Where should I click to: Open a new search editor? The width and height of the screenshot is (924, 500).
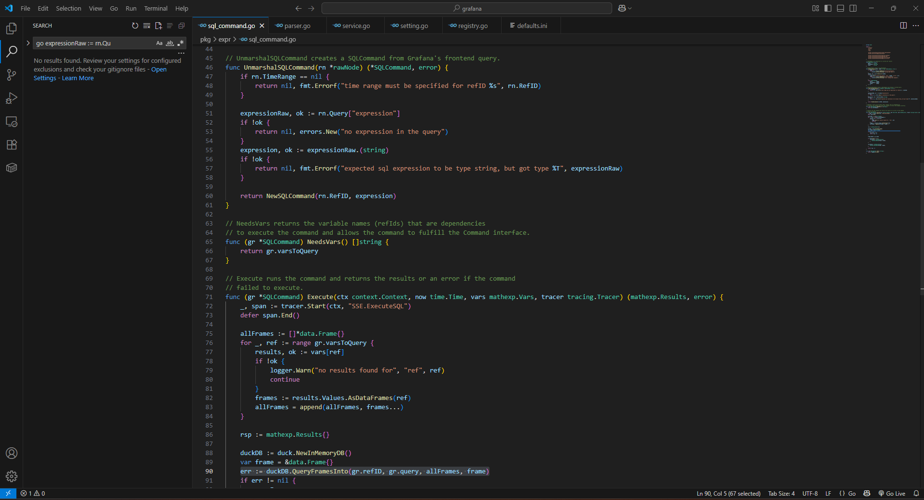(158, 26)
